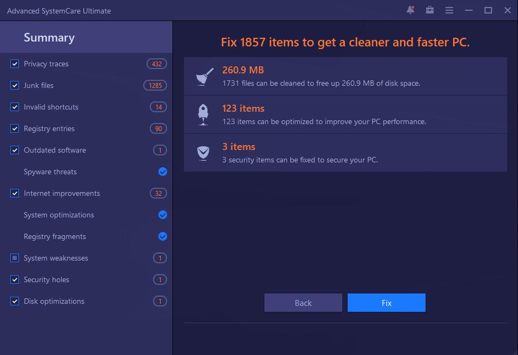
Task: Click the Advanced SystemCare Ultimate title
Action: click(x=59, y=11)
